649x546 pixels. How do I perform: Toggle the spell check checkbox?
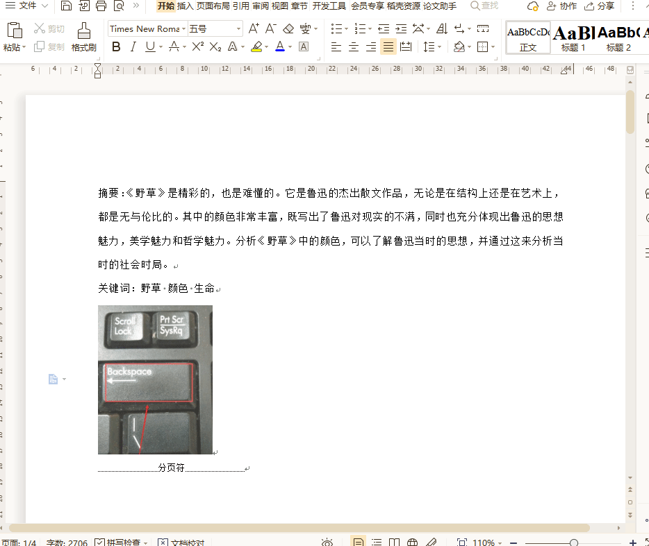pos(100,543)
